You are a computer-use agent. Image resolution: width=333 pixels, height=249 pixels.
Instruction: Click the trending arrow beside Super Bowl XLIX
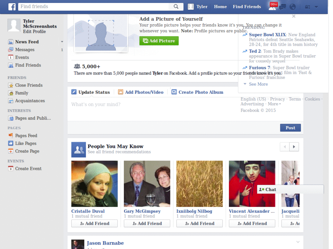(245, 35)
